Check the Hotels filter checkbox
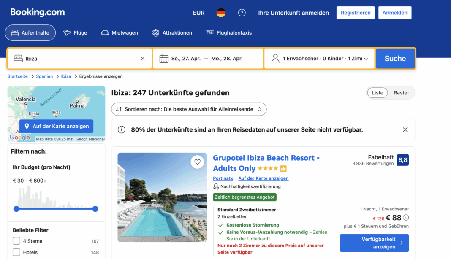 (16, 252)
